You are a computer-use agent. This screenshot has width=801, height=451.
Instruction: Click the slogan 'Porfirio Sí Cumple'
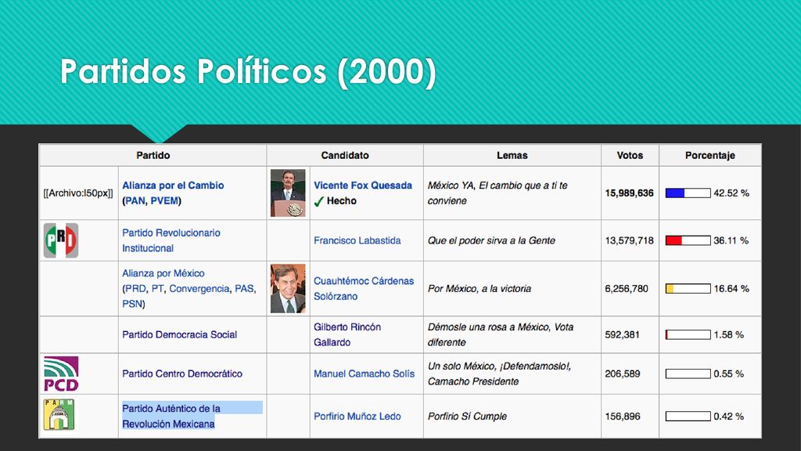click(x=467, y=417)
